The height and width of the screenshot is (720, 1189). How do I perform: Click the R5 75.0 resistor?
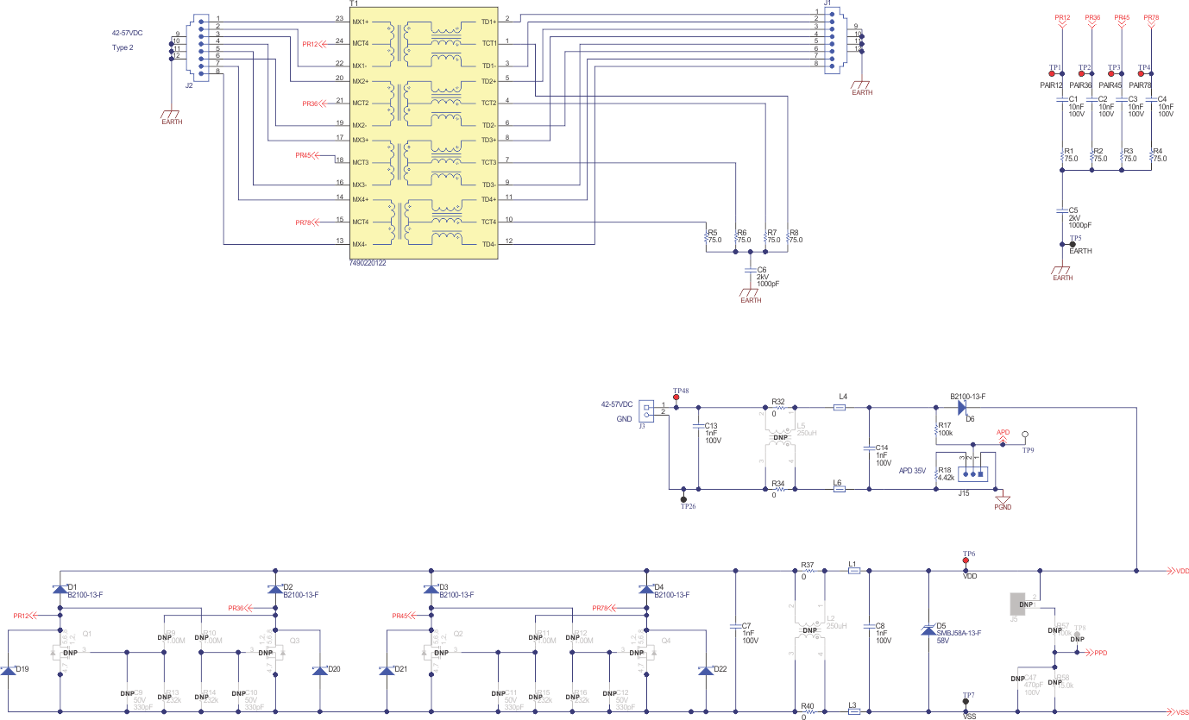coord(706,236)
